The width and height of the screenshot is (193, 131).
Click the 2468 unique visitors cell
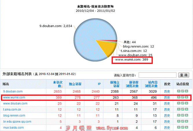click(x=77, y=92)
